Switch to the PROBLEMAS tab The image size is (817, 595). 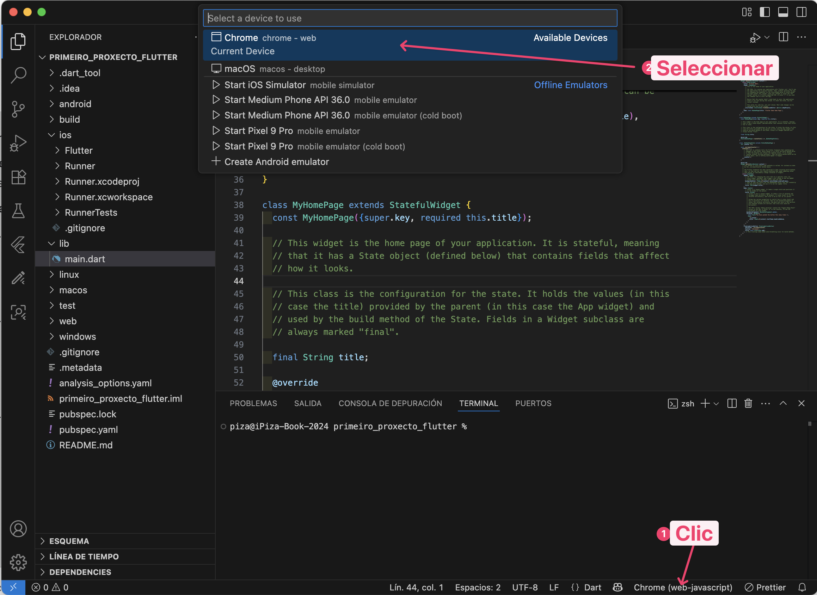(253, 403)
